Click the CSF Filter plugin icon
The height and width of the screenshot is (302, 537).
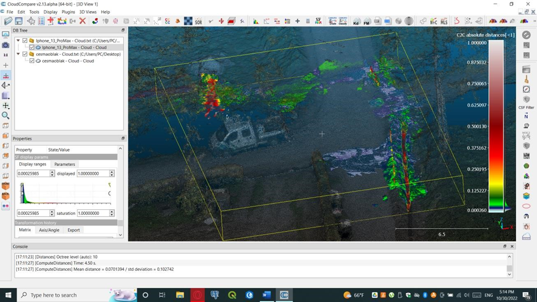[527, 100]
